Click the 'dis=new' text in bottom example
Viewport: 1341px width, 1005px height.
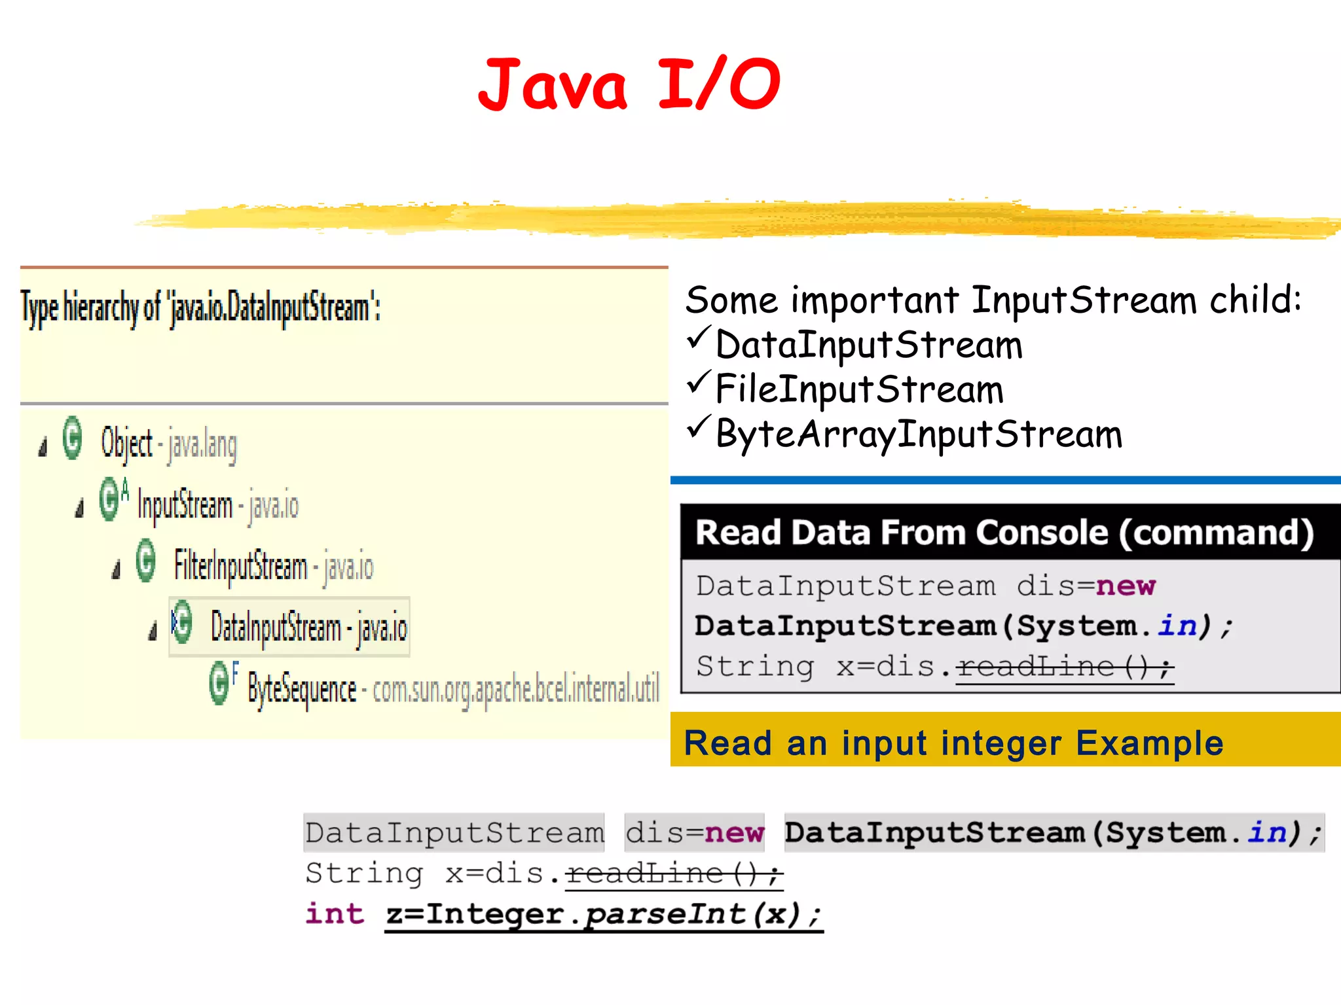(x=694, y=833)
